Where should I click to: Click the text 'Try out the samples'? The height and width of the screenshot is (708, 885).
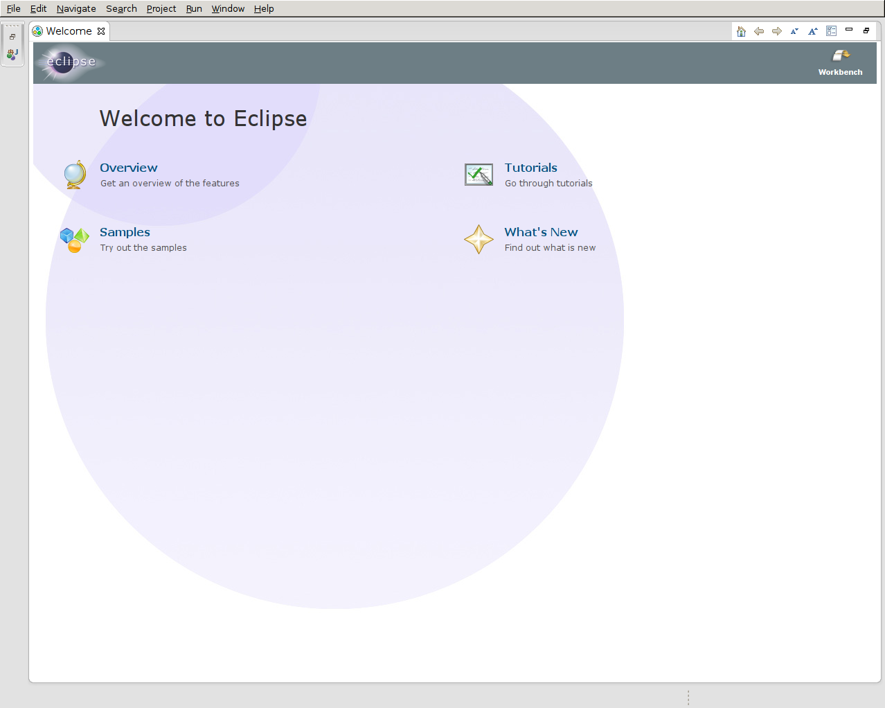[143, 248]
